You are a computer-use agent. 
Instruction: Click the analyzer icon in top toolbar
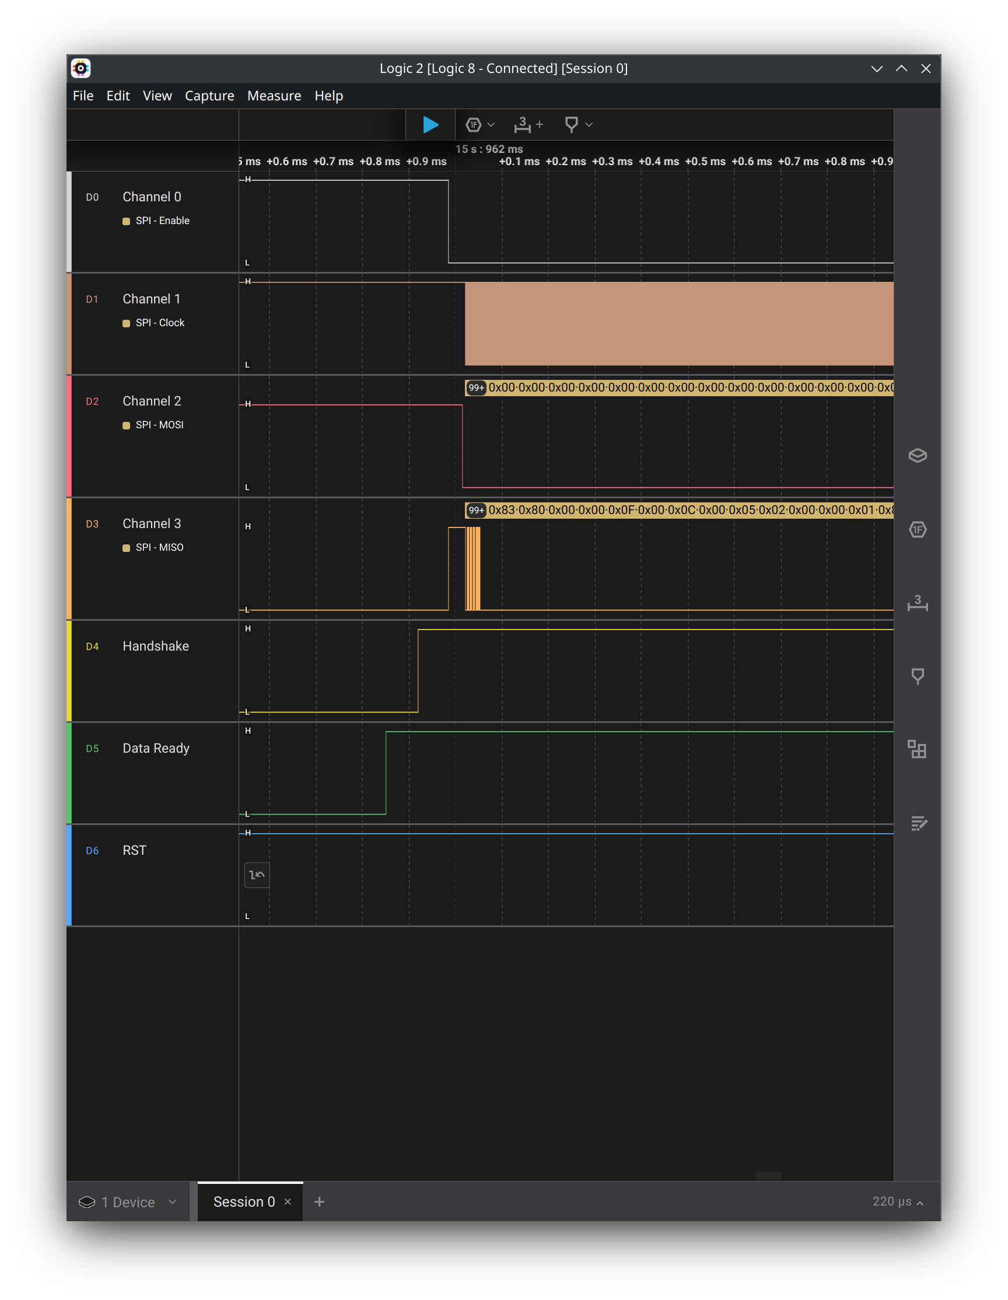[474, 124]
